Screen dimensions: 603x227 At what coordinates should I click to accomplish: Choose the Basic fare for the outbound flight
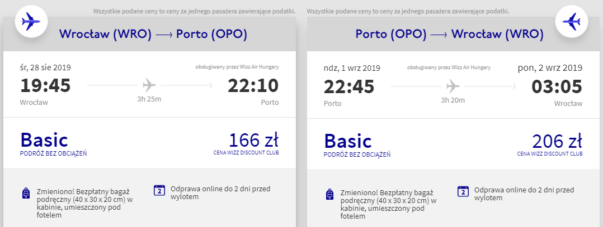point(44,139)
